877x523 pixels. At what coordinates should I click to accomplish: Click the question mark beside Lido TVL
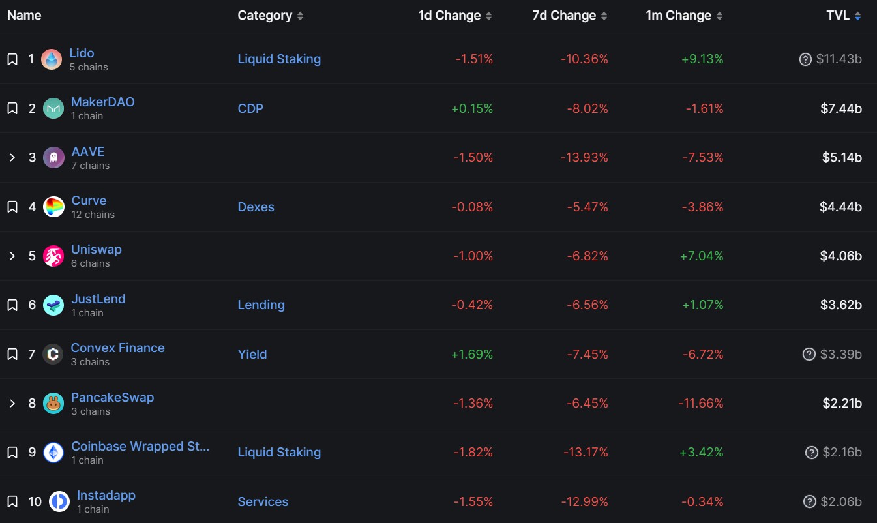coord(805,59)
